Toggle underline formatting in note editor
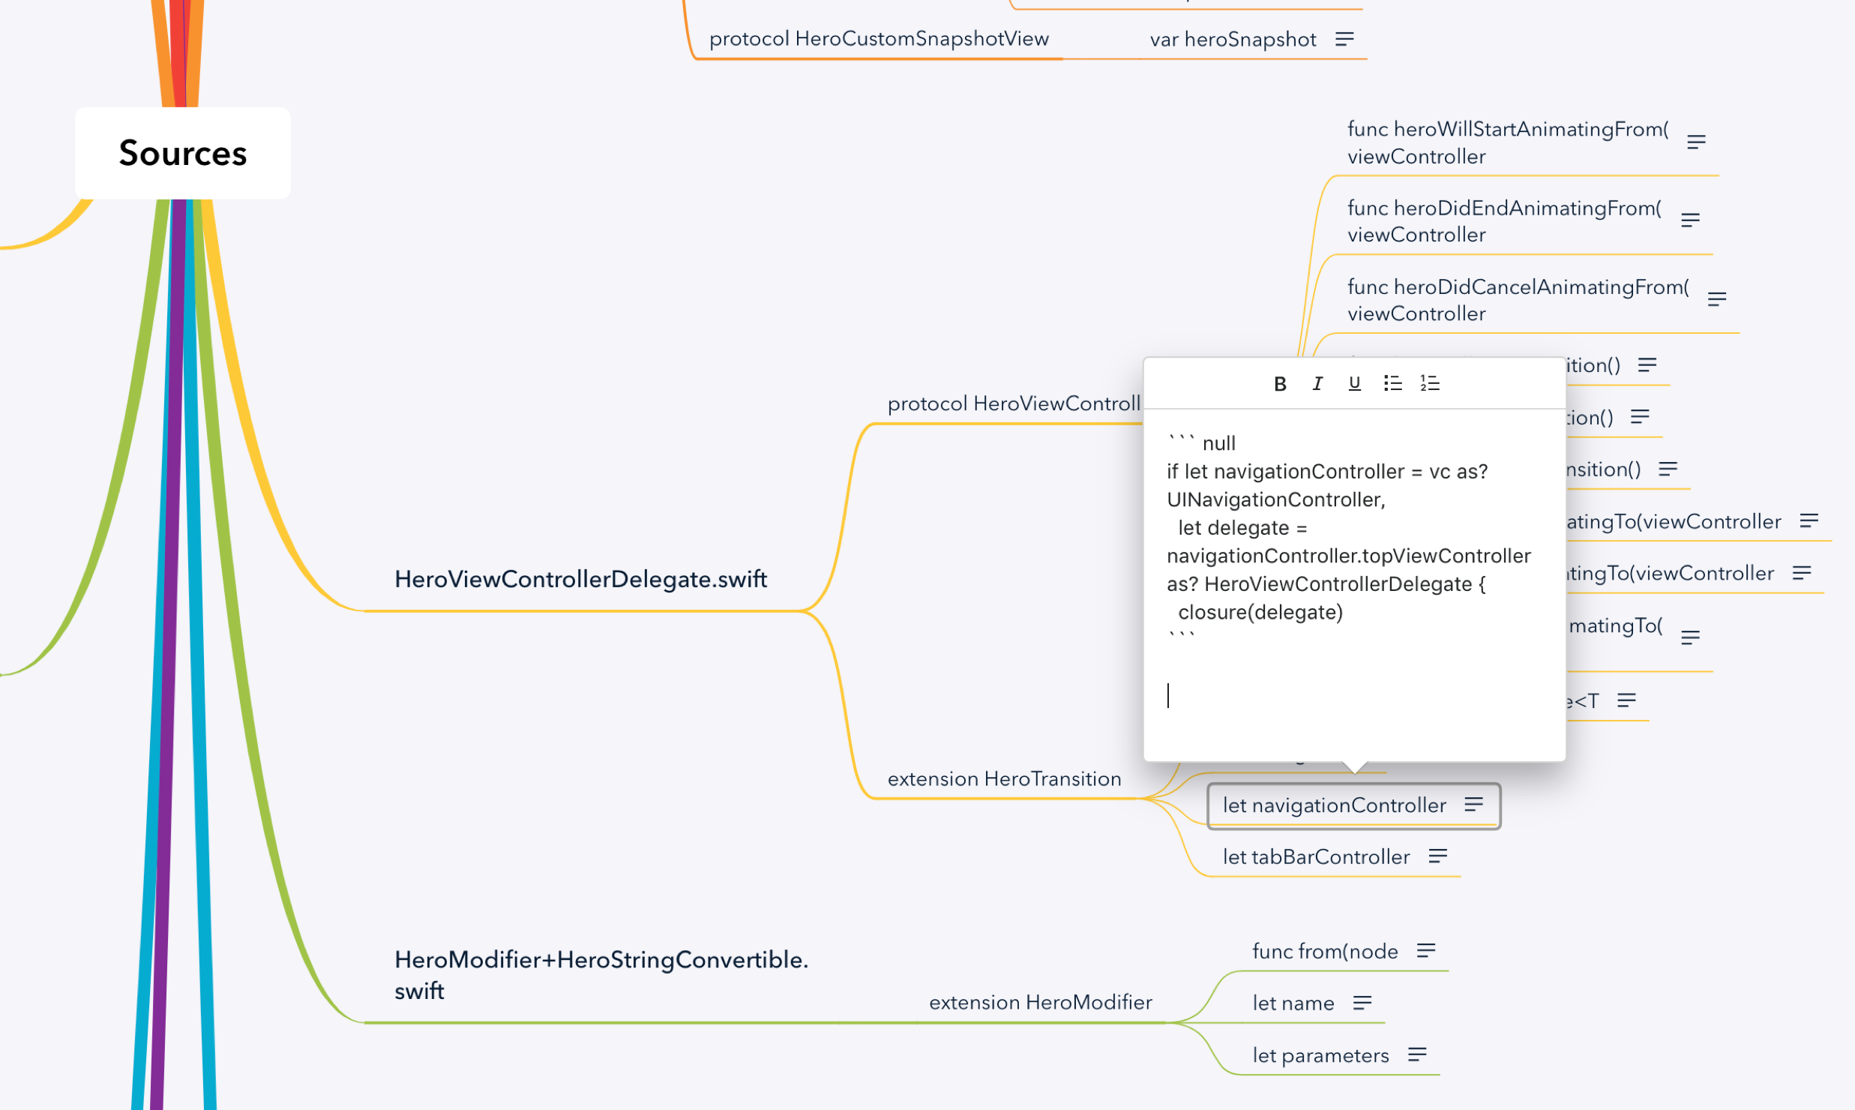This screenshot has height=1110, width=1855. click(x=1354, y=384)
